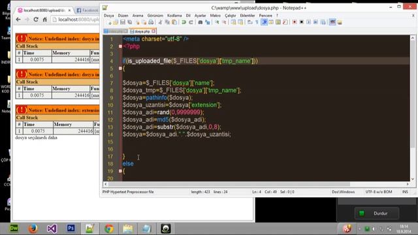418x235 pixels.
Task: Click the line 9 pathinfo statement
Action: 157,98
